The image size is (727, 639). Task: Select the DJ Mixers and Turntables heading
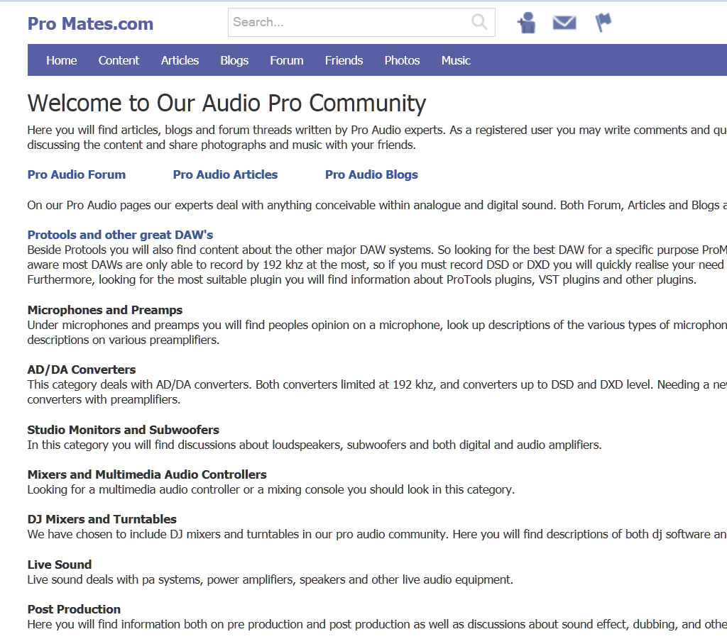102,519
